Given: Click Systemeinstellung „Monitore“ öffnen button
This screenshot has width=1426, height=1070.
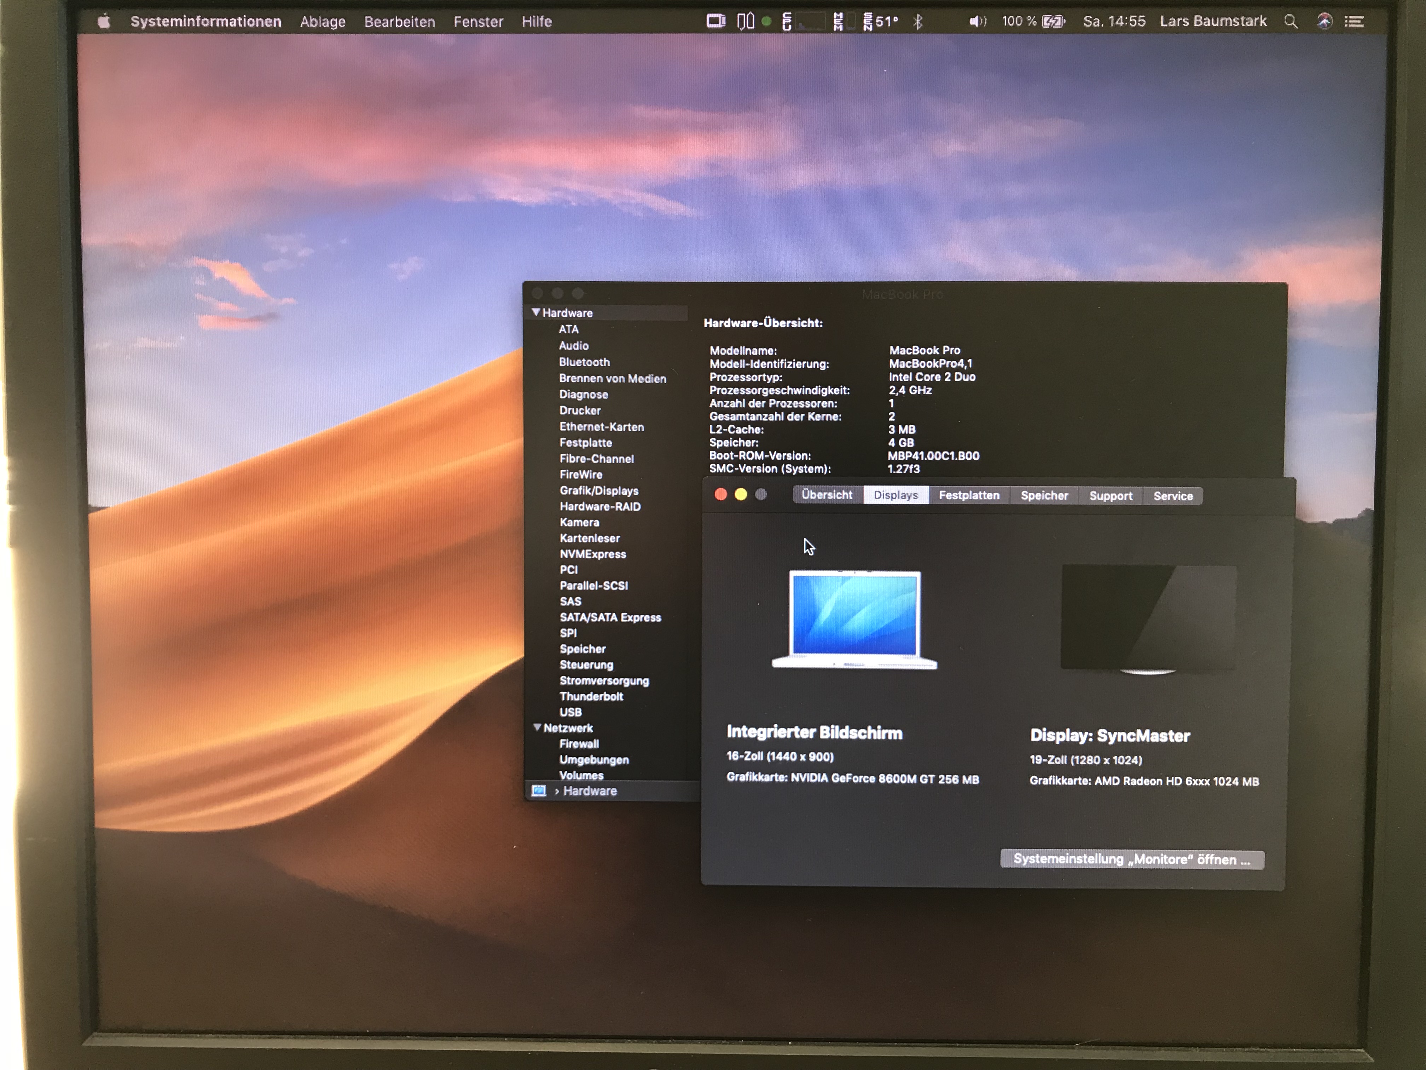Looking at the screenshot, I should (1132, 859).
